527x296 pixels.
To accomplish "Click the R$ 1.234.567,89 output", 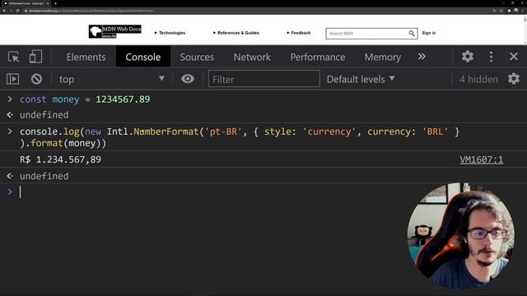I will (60, 160).
